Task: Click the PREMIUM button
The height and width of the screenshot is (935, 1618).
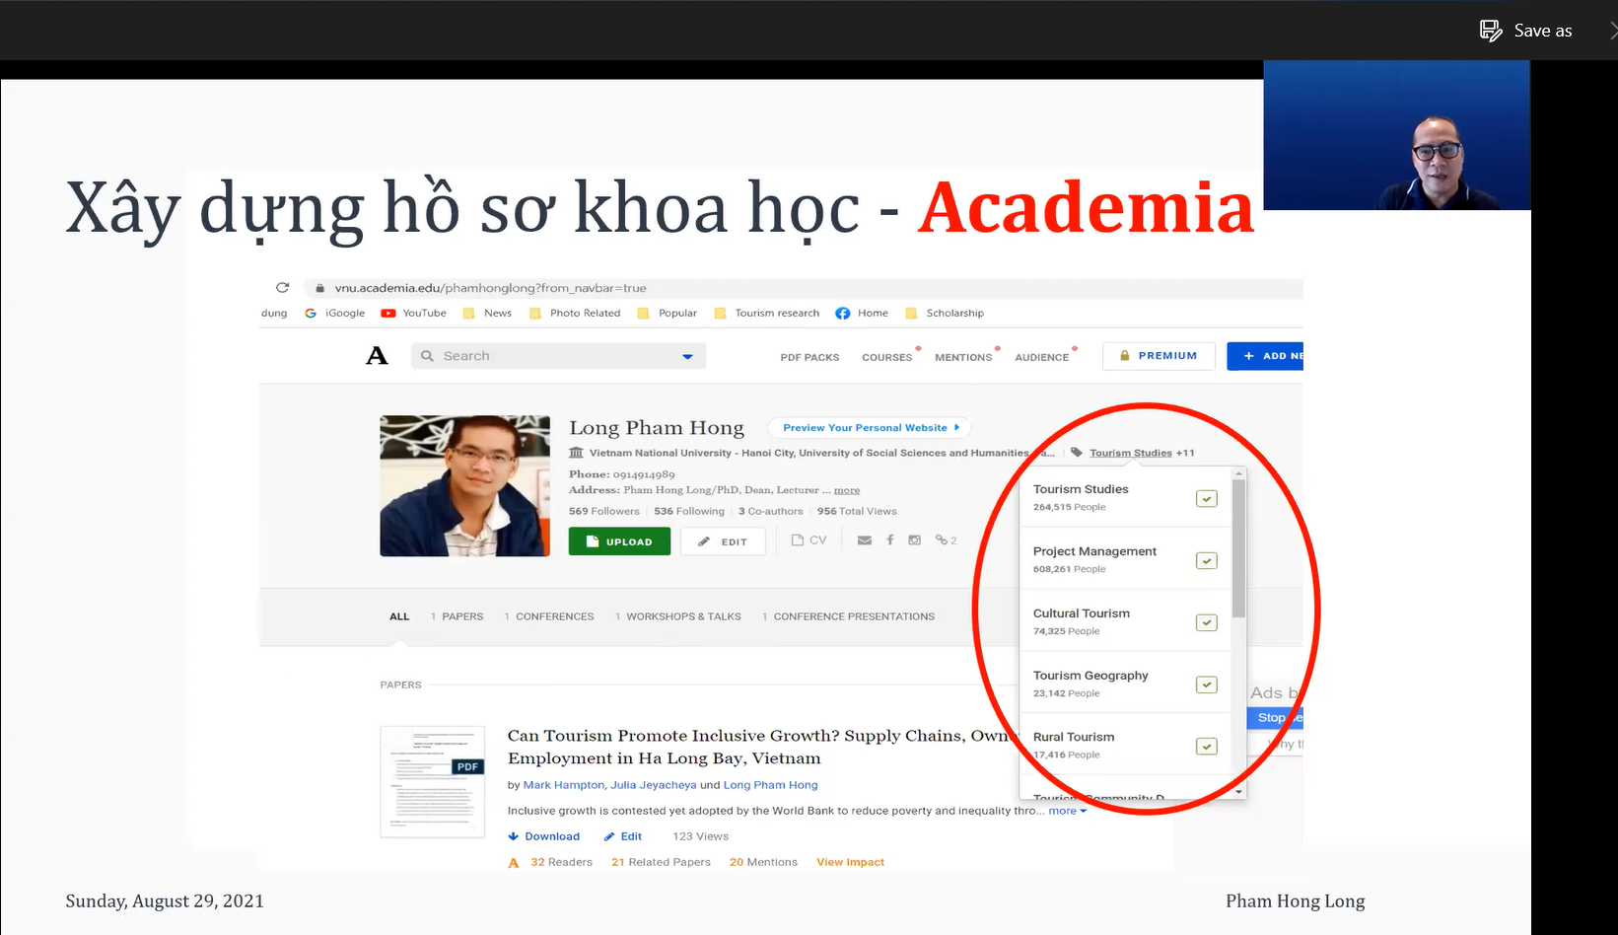Action: click(1159, 356)
